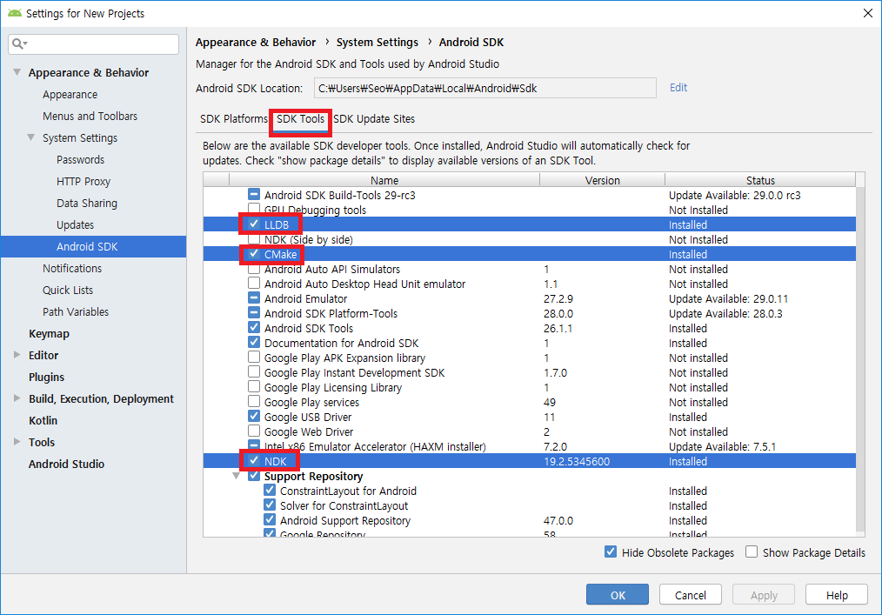
Task: Open Keymap settings
Action: coord(49,333)
